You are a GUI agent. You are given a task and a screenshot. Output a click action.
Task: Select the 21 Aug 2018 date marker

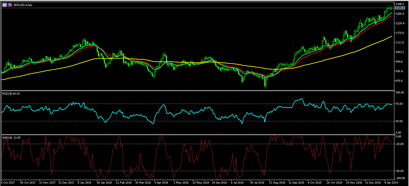277,182
